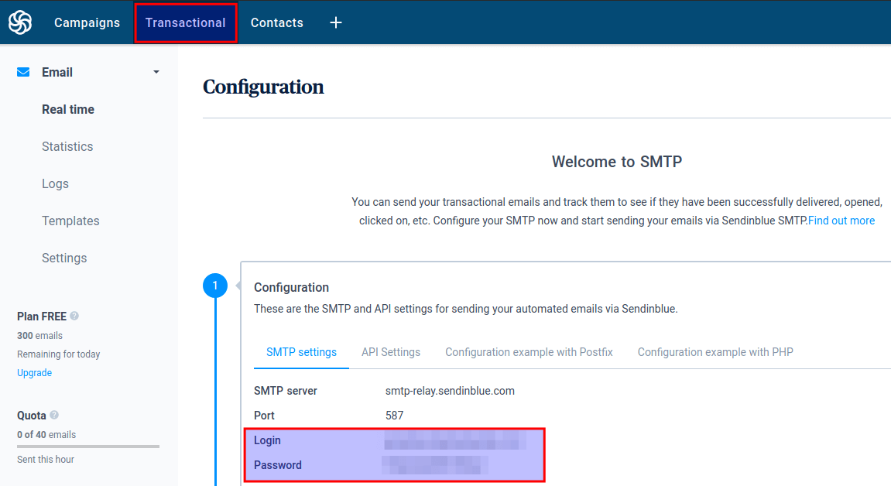891x486 pixels.
Task: Click the Find out more link
Action: [x=841, y=221]
